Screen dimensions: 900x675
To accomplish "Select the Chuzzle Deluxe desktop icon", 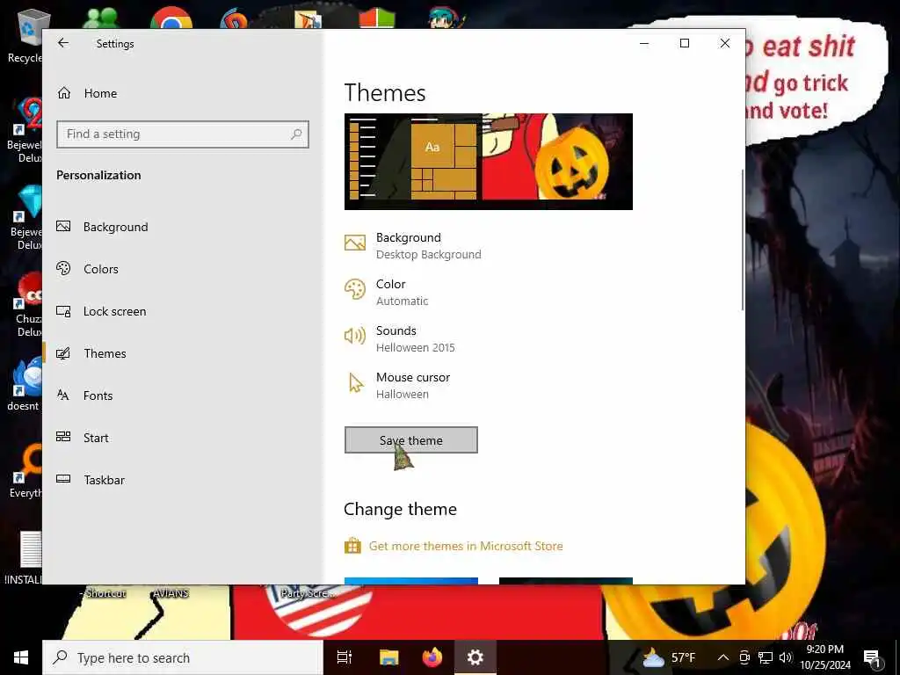I will (27, 304).
